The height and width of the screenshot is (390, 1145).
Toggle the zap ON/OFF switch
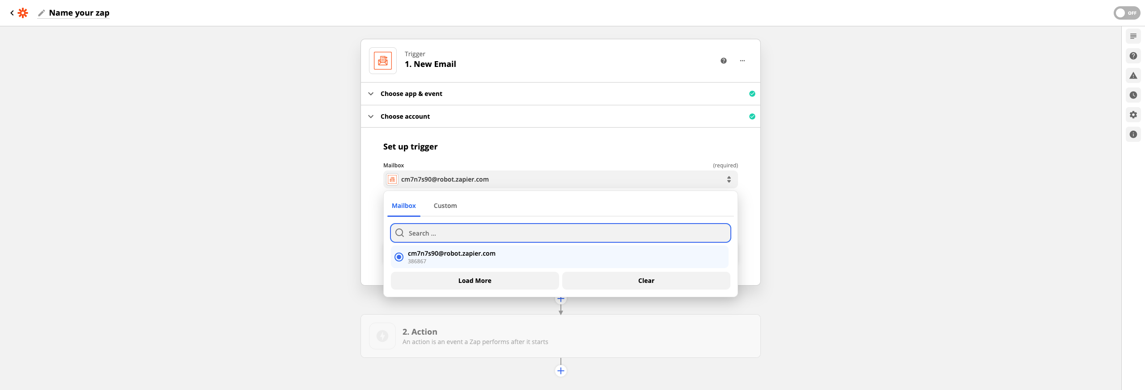(x=1126, y=13)
